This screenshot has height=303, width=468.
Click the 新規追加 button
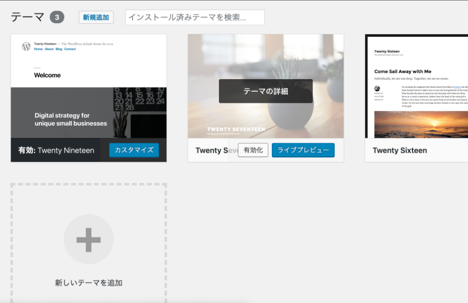click(x=96, y=18)
